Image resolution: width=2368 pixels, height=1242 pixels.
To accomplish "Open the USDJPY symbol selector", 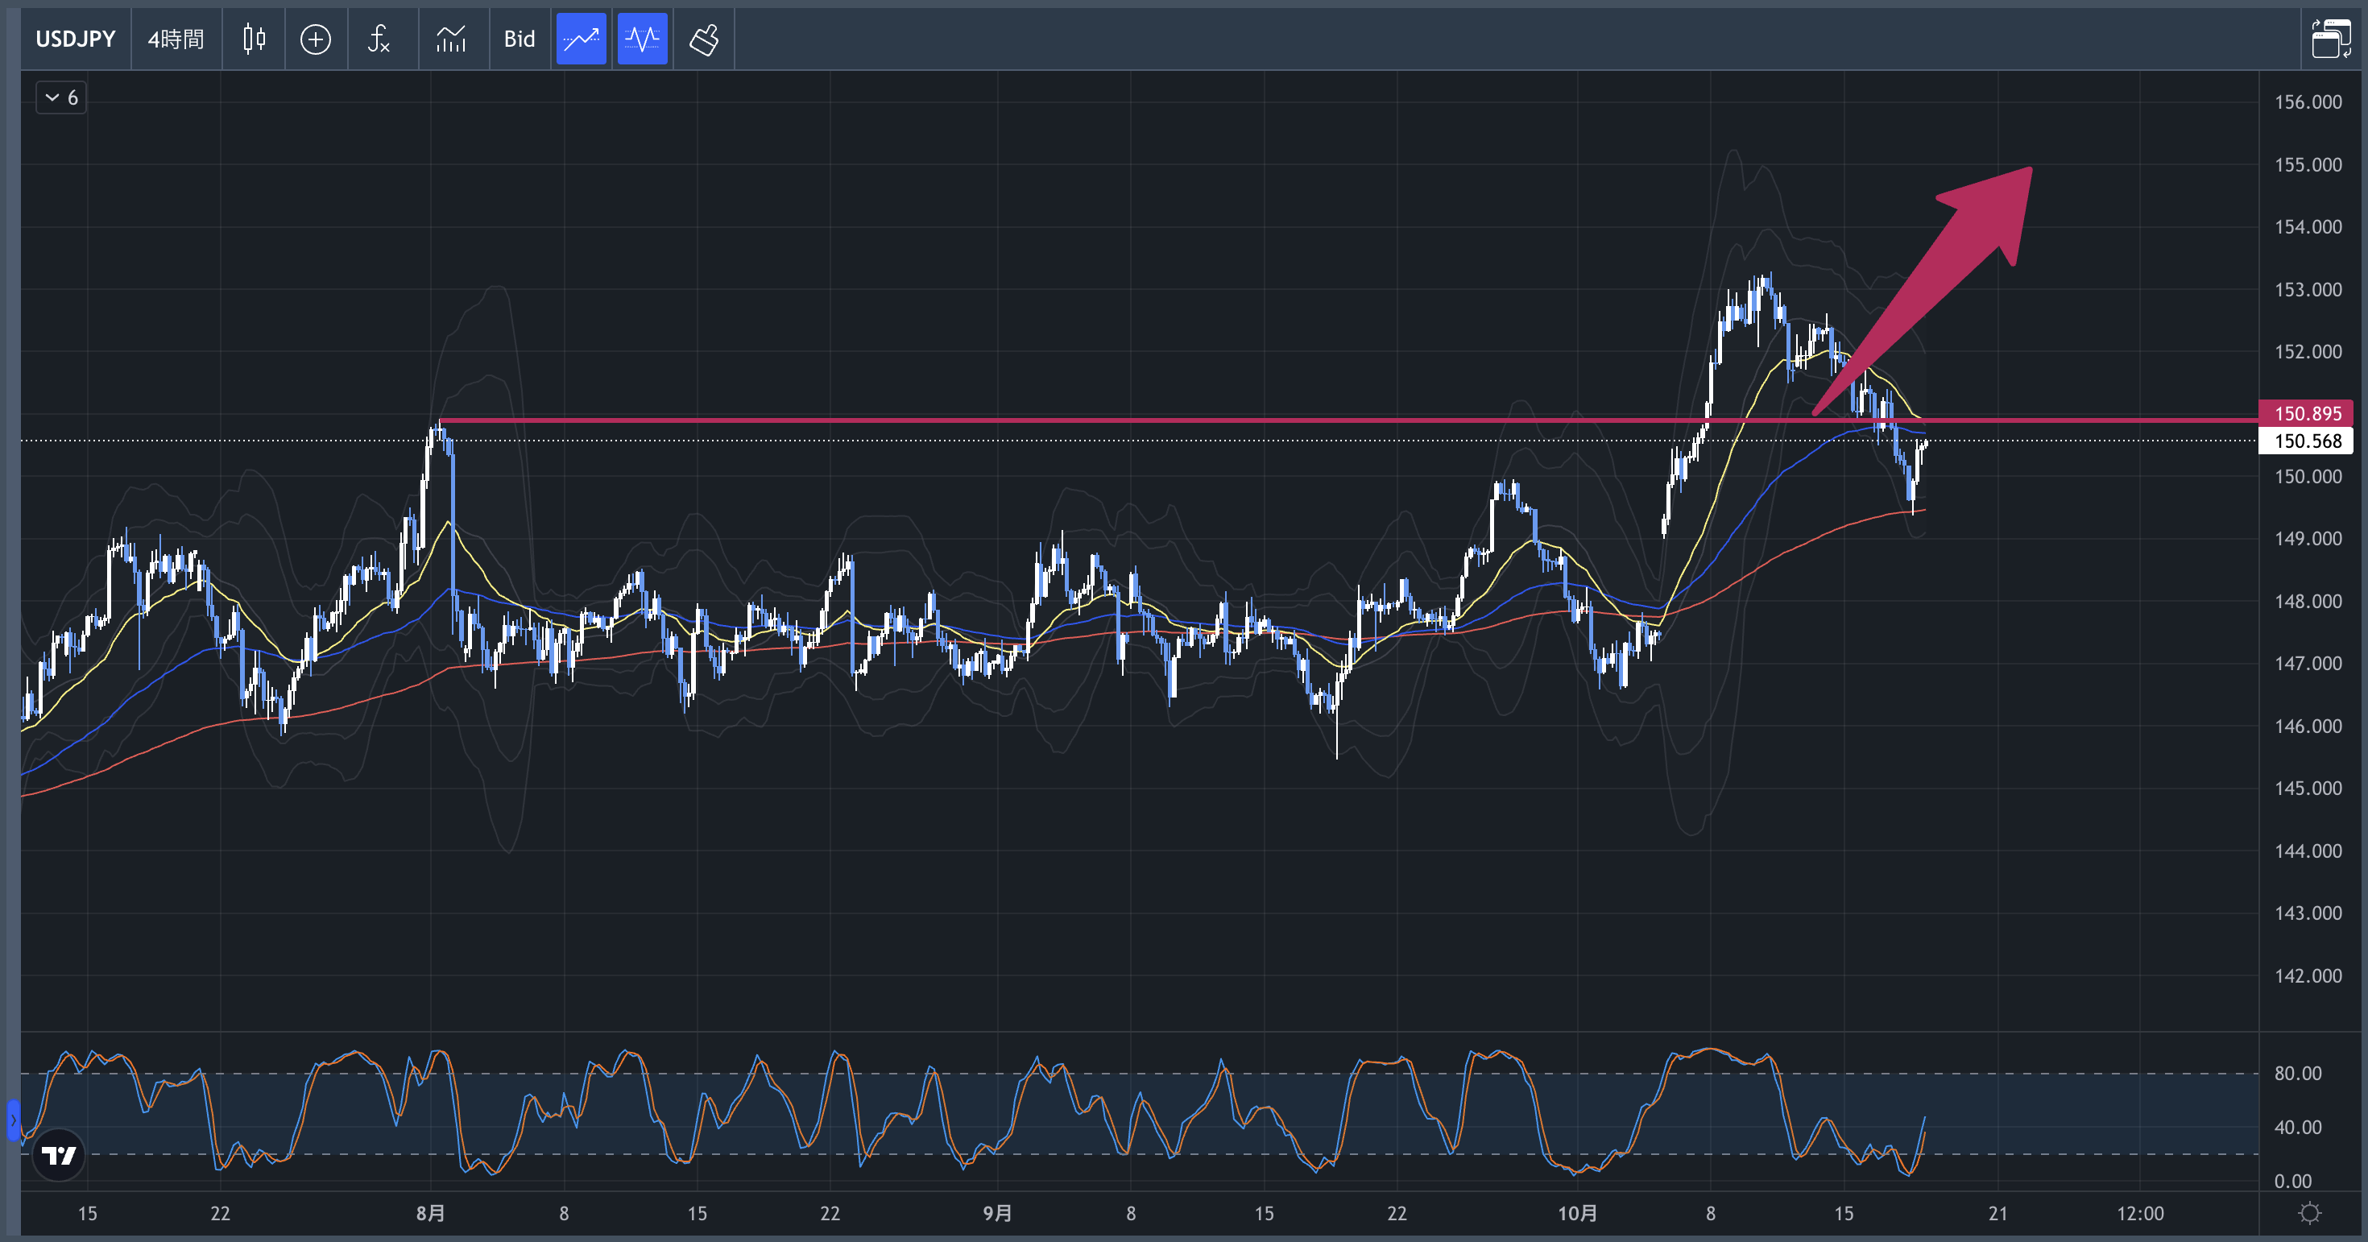I will (x=76, y=39).
